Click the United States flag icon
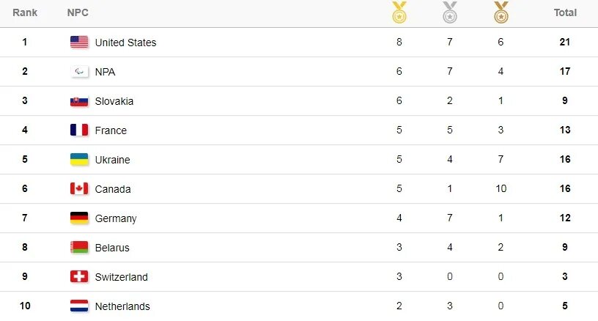The image size is (598, 321). (x=79, y=42)
